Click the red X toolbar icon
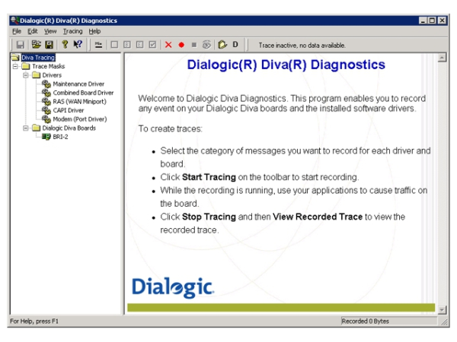Viewport: 457px width, 342px height. (x=168, y=45)
